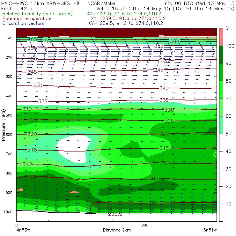236x236 pixels.
Task: Click the blue XY coordinates line for vectors
Action: tap(126, 23)
